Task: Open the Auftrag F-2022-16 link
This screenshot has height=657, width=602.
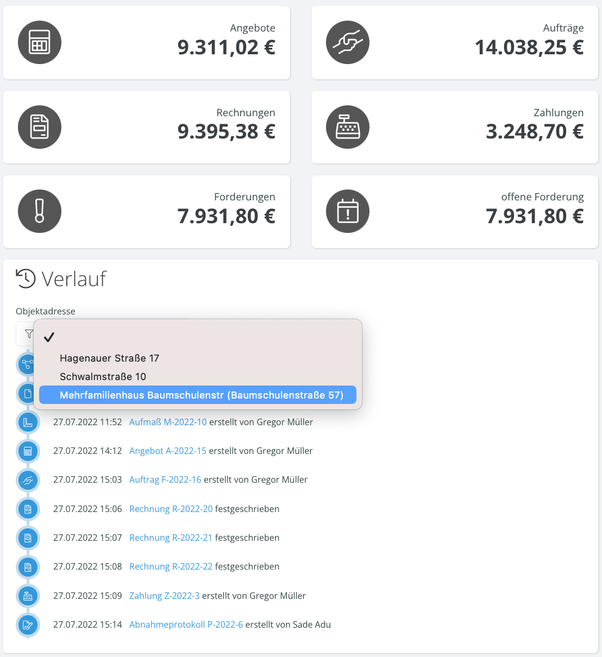Action: [165, 479]
